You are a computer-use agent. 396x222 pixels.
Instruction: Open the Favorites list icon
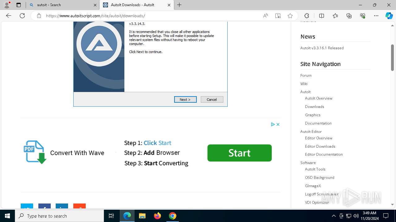[x=335, y=16]
